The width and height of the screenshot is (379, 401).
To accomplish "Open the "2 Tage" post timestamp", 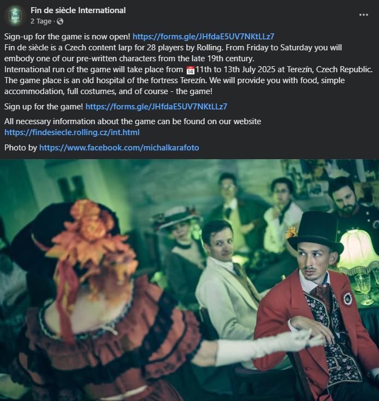I will click(x=41, y=21).
